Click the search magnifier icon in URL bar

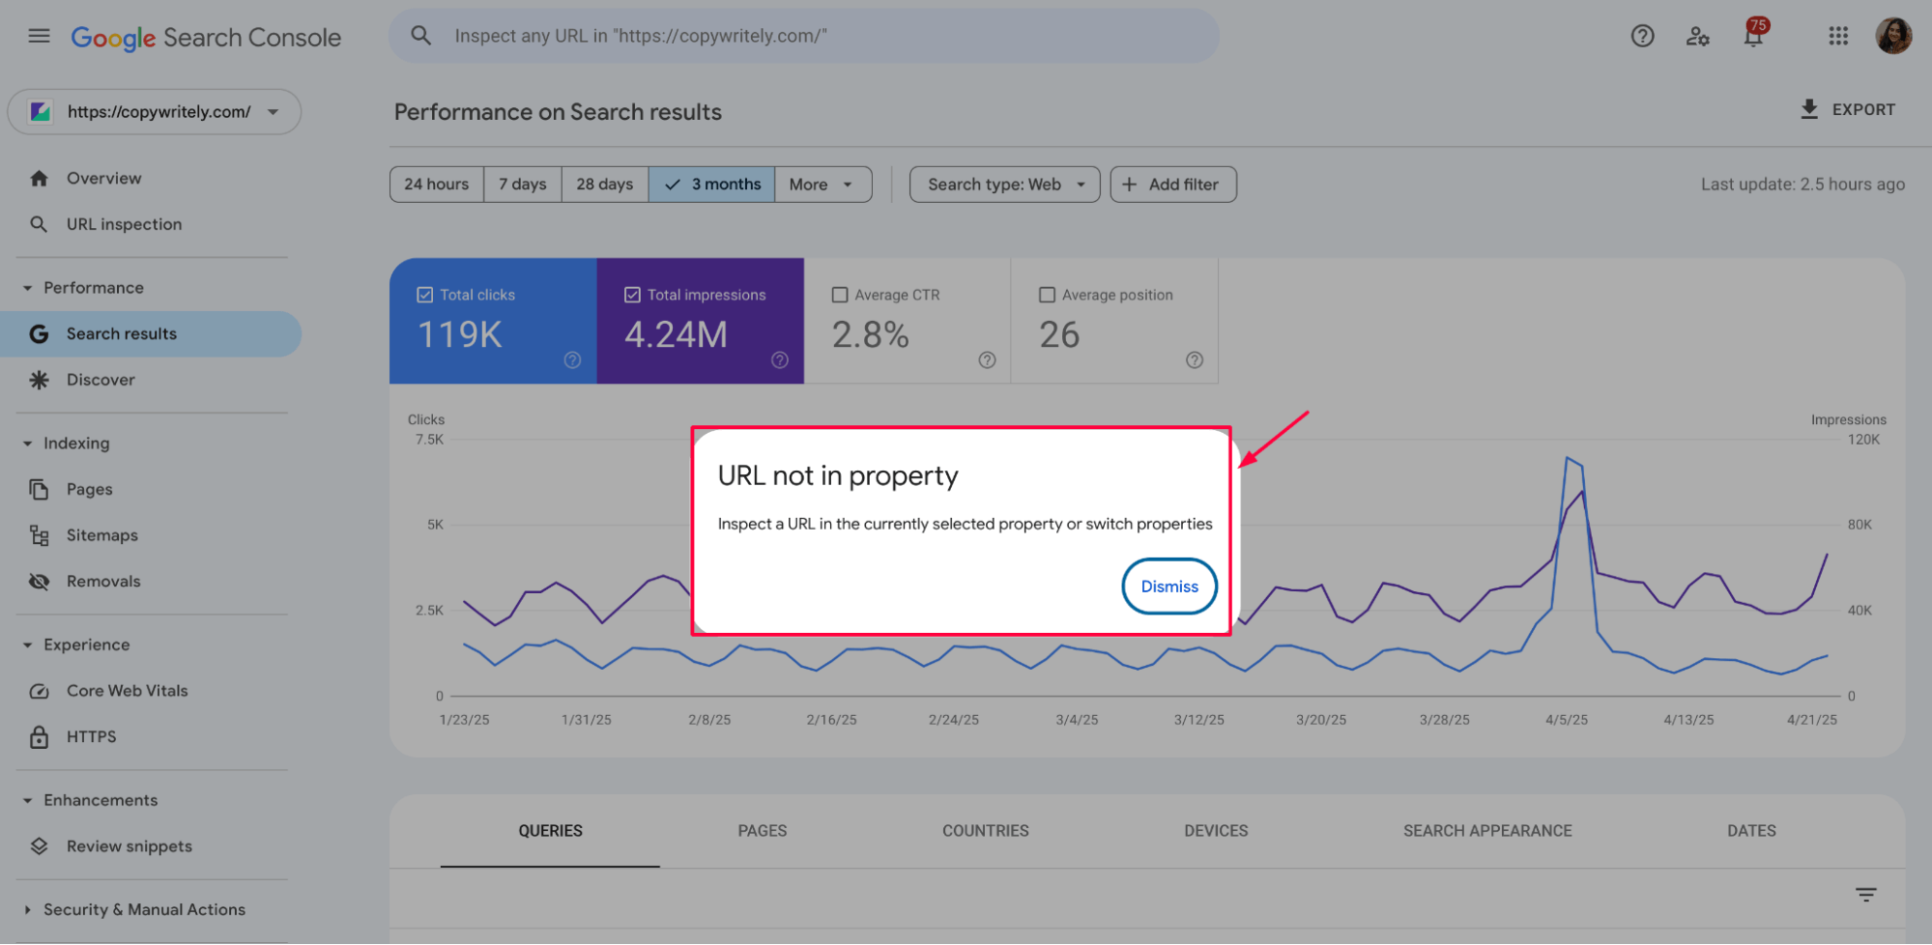pyautogui.click(x=420, y=36)
